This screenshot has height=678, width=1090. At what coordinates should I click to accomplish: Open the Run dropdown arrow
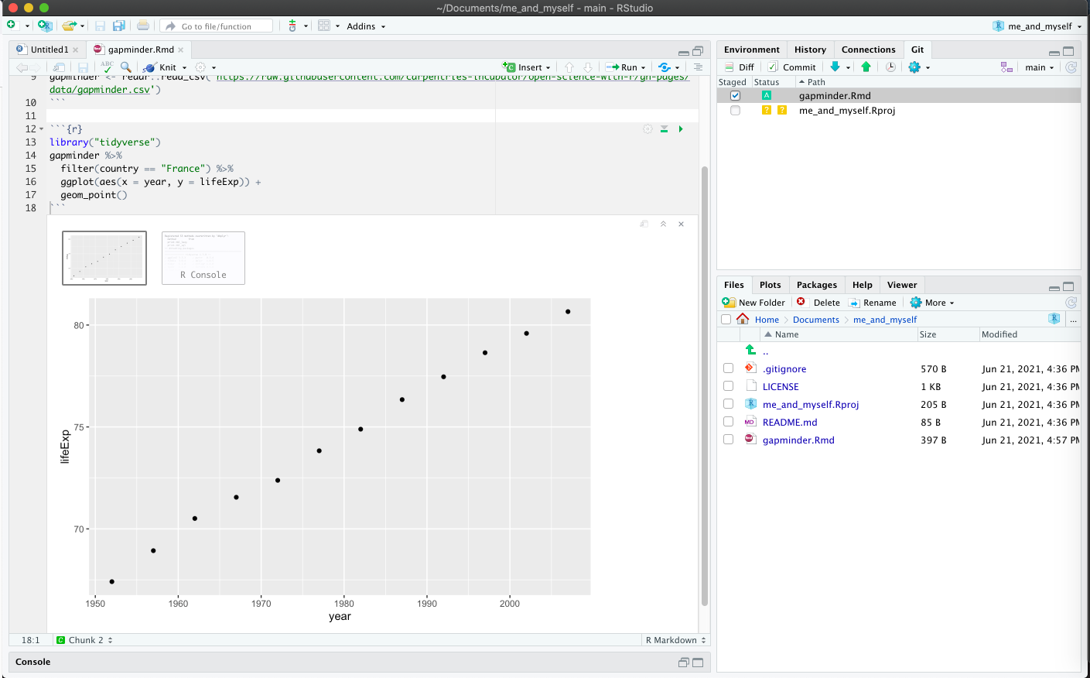[x=643, y=68]
